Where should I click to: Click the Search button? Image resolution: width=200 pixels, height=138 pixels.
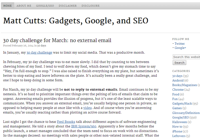click(179, 63)
